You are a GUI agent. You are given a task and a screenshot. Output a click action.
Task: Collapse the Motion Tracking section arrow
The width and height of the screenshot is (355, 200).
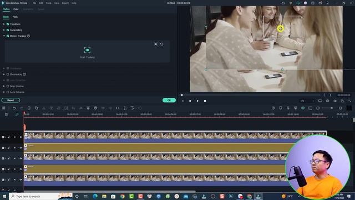[4, 36]
